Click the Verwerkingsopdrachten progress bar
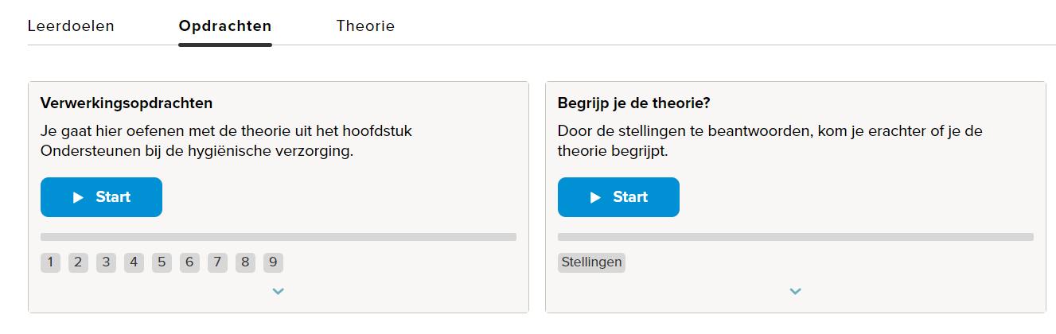 tap(278, 237)
